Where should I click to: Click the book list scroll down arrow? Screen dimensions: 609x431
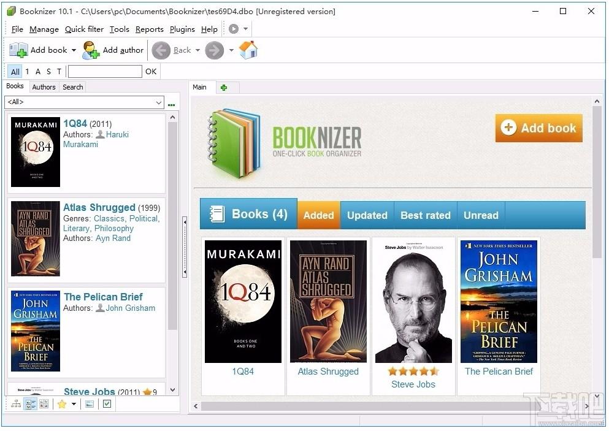click(173, 390)
